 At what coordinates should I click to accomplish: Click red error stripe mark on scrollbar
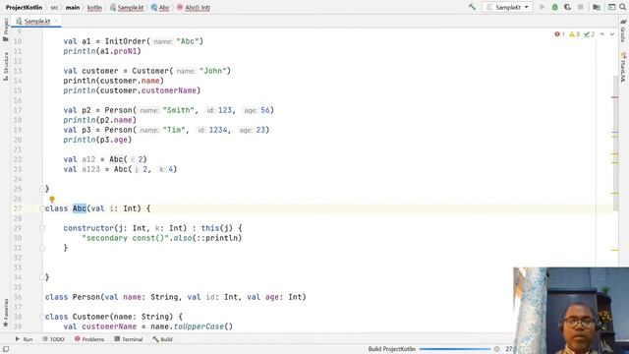point(614,97)
